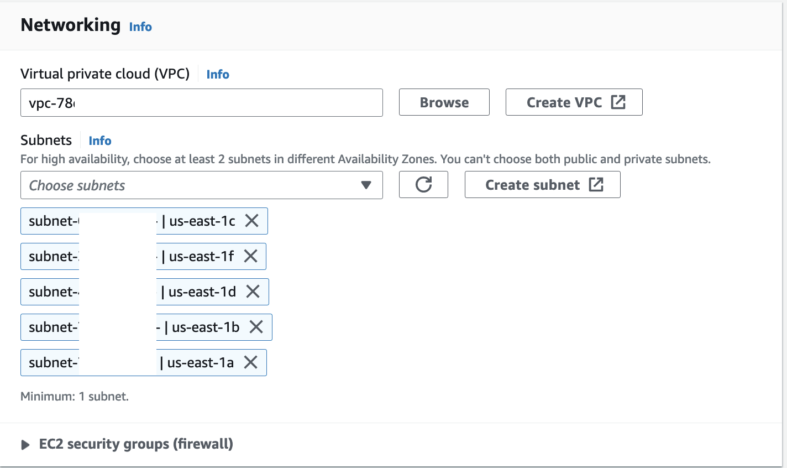Select the us-east-1f subnet label text
The width and height of the screenshot is (787, 468).
tap(202, 256)
